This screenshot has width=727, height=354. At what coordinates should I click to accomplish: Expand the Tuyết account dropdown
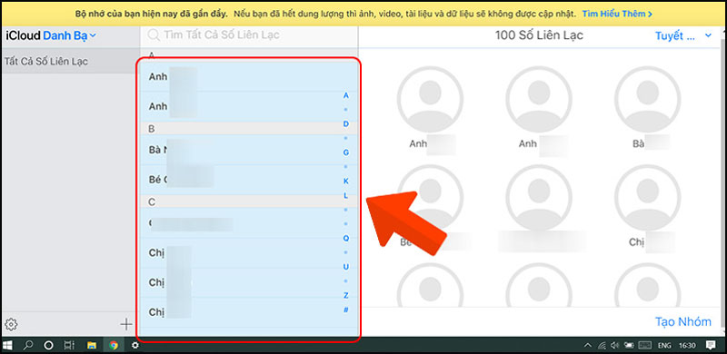683,35
